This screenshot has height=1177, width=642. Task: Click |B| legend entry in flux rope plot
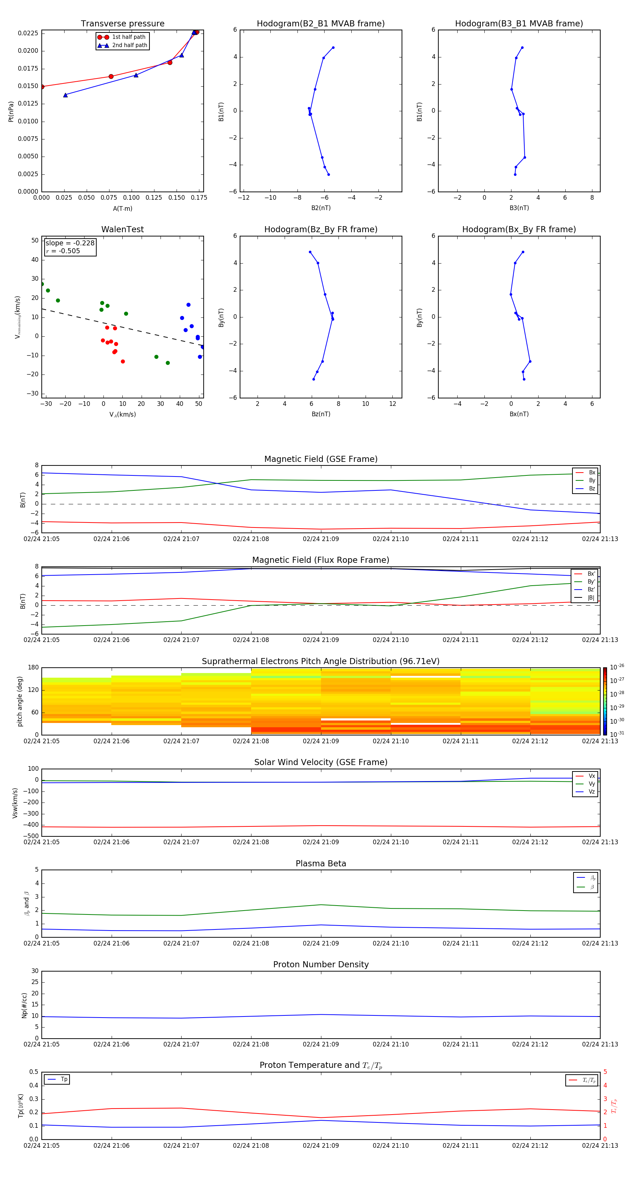pos(585,598)
